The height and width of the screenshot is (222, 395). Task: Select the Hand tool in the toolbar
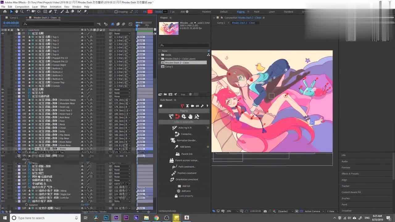pos(16,11)
